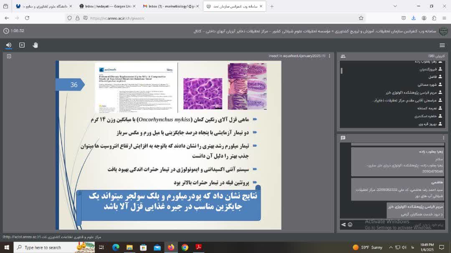
Task: Raise hand in the meeting
Action: click(35, 45)
